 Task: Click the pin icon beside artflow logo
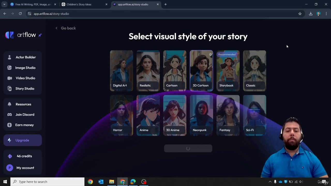click(40, 35)
